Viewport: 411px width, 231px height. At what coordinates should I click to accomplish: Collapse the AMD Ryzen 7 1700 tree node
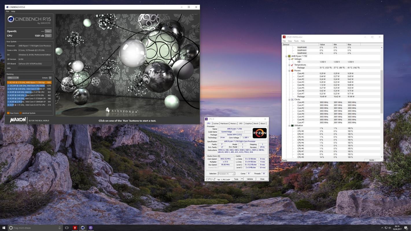[x=286, y=56]
